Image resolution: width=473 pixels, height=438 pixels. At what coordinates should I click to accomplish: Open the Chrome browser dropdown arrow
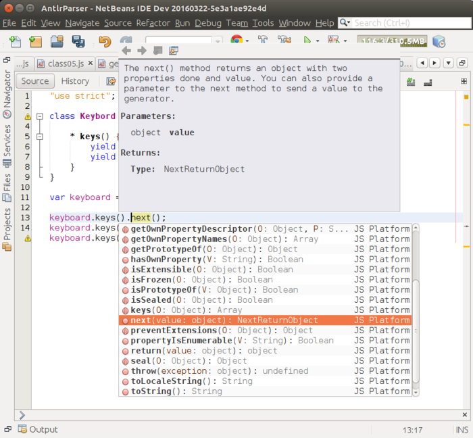click(247, 42)
